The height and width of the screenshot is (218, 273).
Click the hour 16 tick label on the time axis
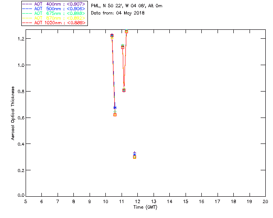[x=201, y=201]
